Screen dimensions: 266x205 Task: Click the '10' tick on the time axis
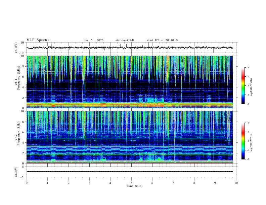(236, 183)
